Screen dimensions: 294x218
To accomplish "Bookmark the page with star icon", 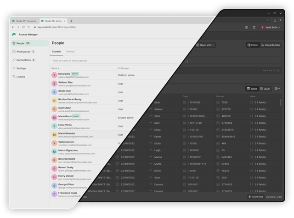I will pos(267,20).
